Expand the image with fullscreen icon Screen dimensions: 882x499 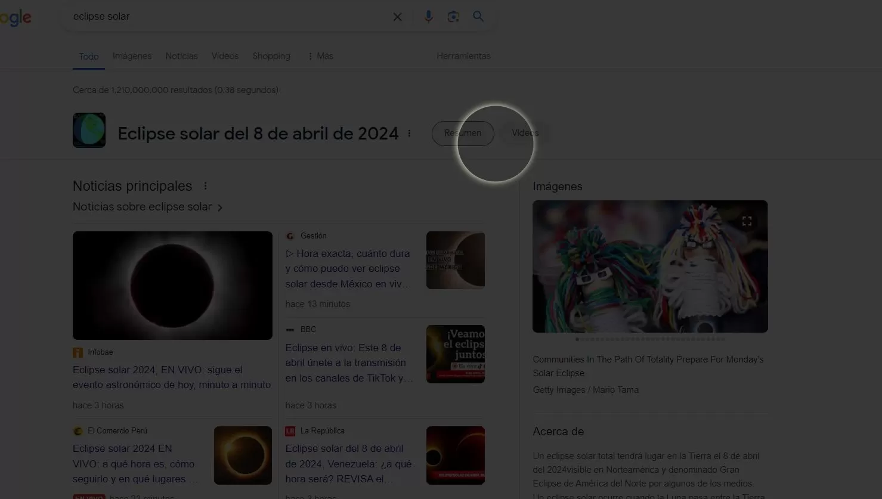point(747,221)
